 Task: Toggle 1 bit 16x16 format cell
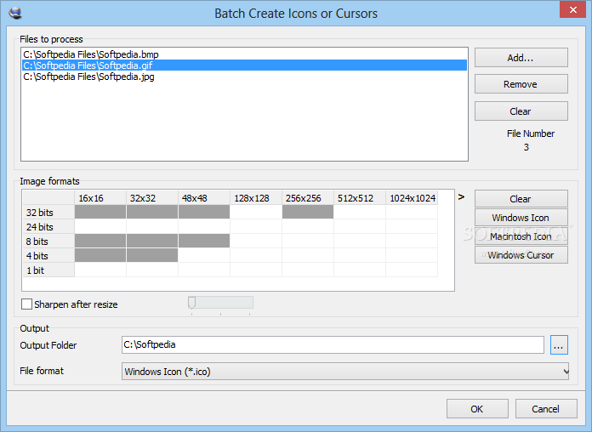tap(100, 270)
